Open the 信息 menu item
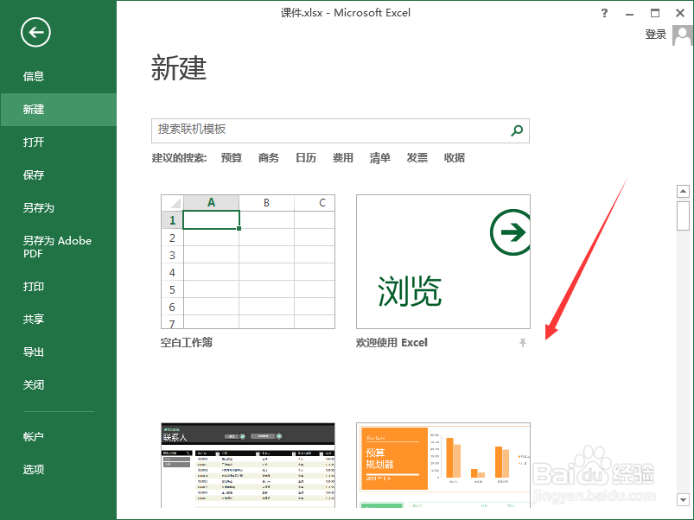The width and height of the screenshot is (694, 520). [34, 77]
